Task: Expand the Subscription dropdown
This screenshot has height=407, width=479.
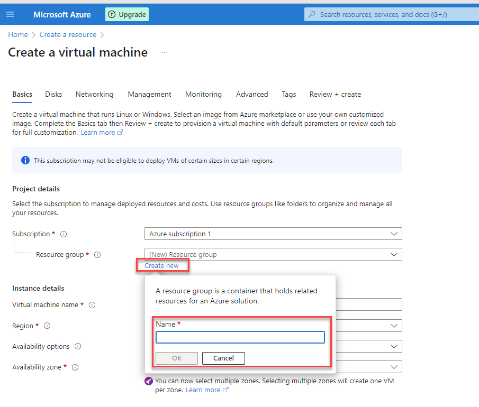Action: [x=273, y=234]
